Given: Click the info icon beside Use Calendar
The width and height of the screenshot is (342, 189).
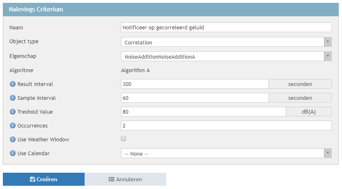Looking at the screenshot, I should [12, 154].
